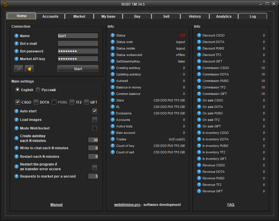
Task: Open the Market tab
Action: click(79, 17)
